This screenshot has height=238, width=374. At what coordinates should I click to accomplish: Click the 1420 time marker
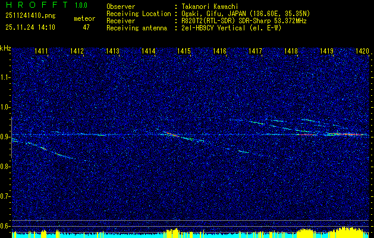[362, 51]
